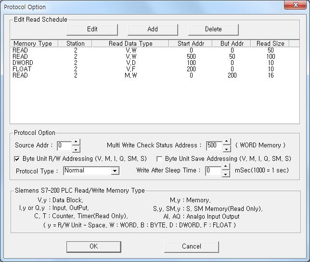Enable Byte Unit Save Addressing checkbox

tap(159, 159)
